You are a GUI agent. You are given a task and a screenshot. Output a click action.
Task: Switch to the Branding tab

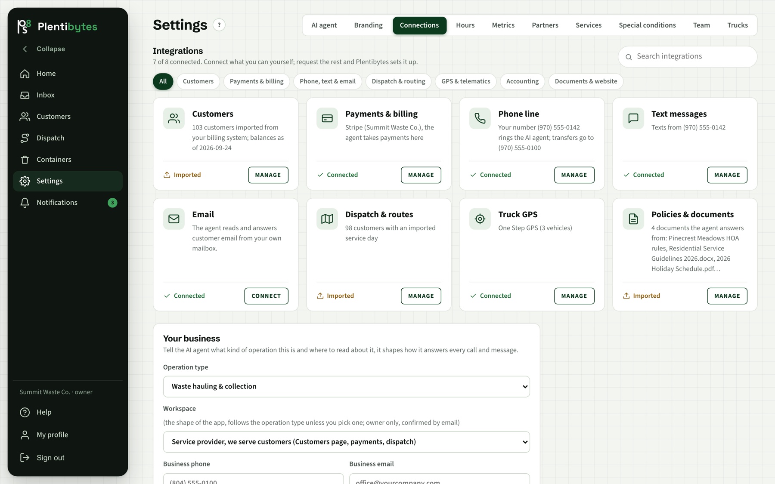point(368,25)
